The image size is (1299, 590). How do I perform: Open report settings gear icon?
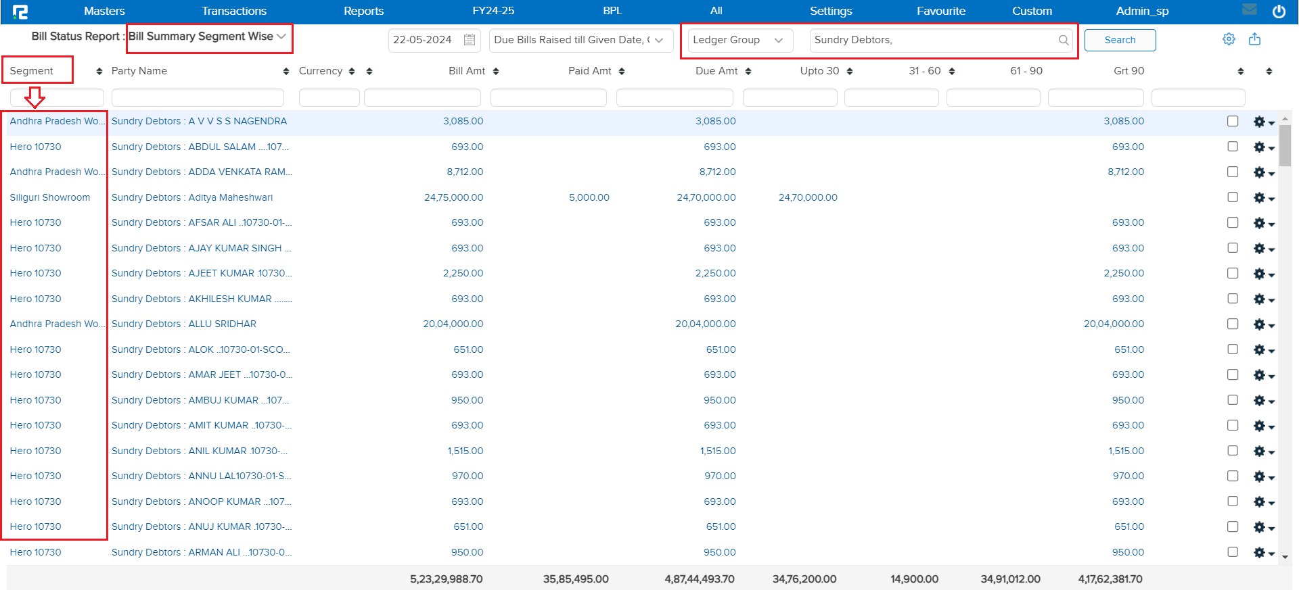tap(1229, 39)
